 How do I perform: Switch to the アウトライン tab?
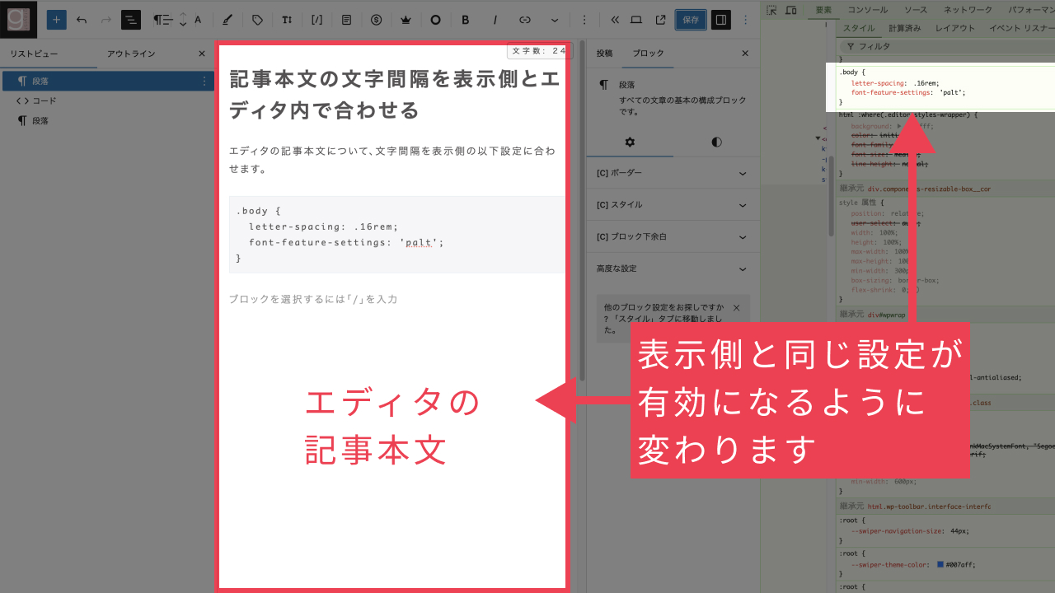point(130,54)
